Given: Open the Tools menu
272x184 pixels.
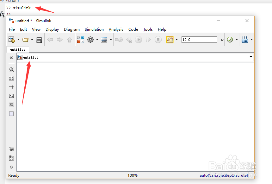Looking at the screenshot, I should tap(148, 29).
